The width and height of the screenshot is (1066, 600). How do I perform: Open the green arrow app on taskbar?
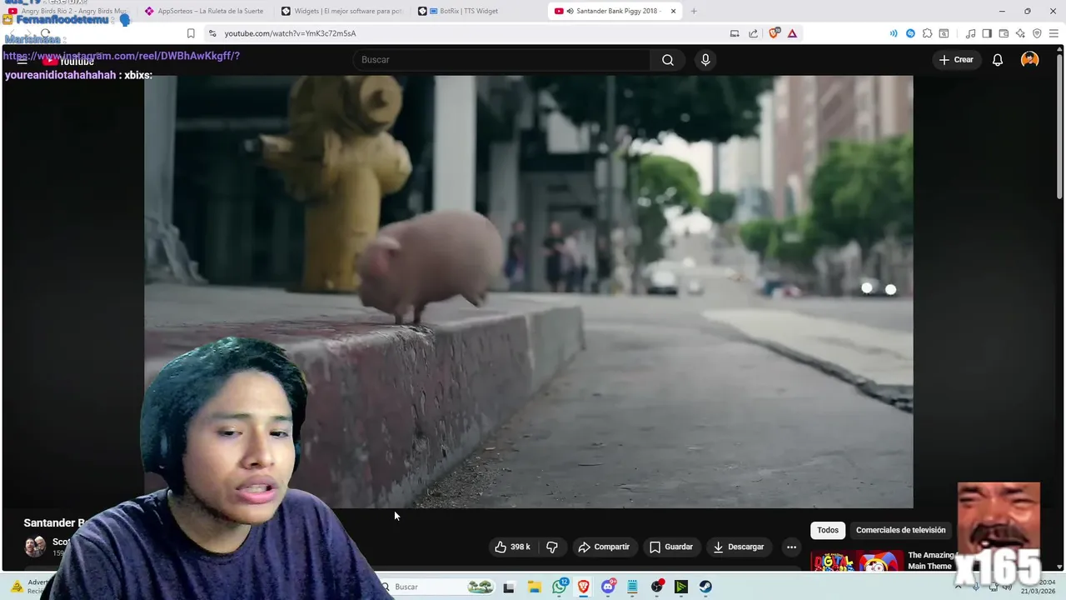[681, 587]
